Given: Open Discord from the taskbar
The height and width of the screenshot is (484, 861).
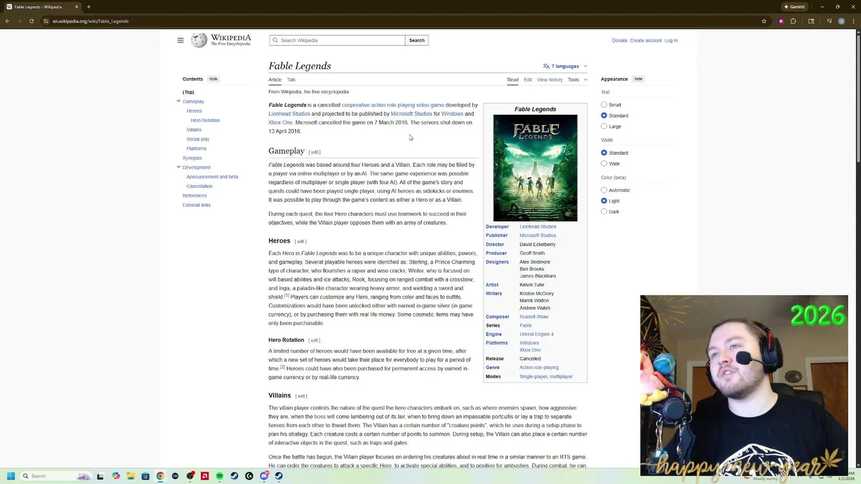Looking at the screenshot, I should 264,476.
